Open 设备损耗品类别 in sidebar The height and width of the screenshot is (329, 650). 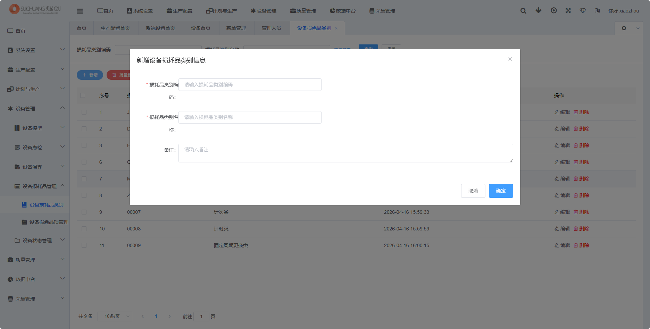(35, 205)
